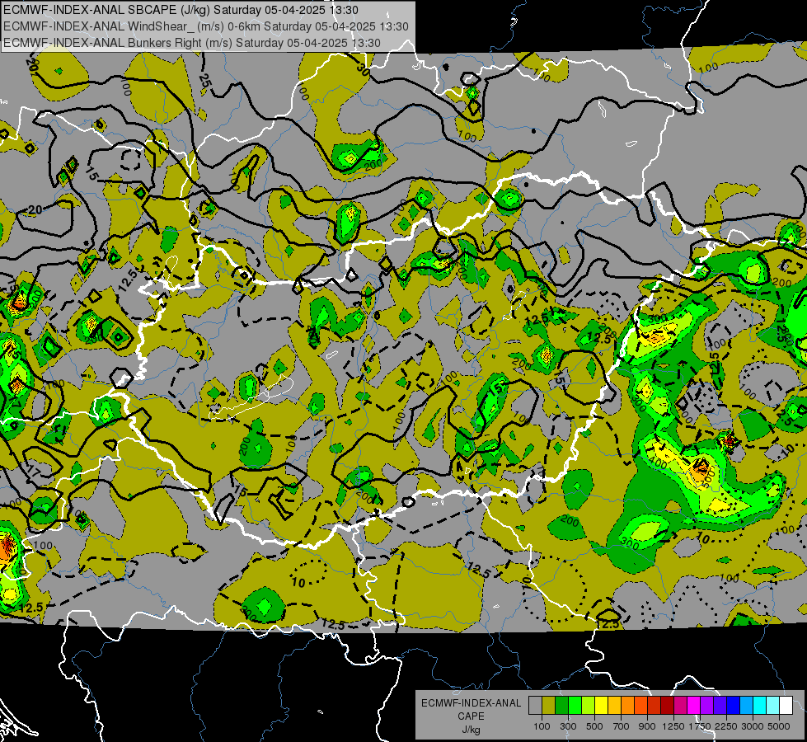807x742 pixels.
Task: Click the legend tick label 2250
Action: point(726,726)
